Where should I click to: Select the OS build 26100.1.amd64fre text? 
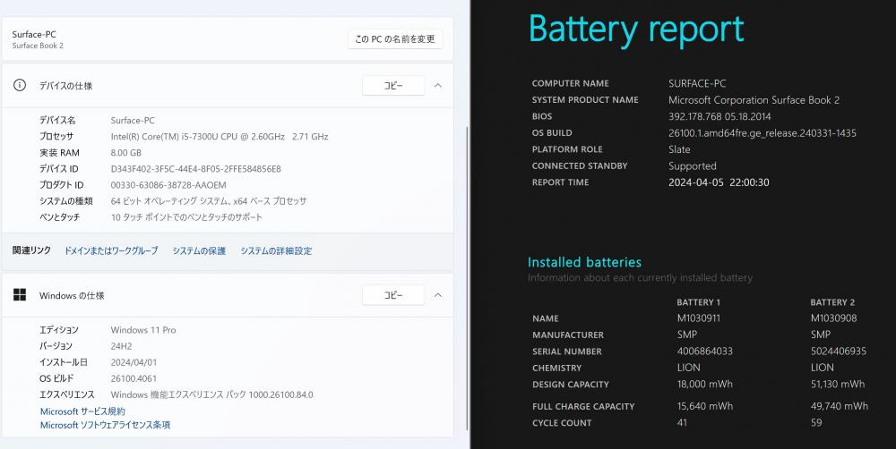pyautogui.click(x=762, y=133)
